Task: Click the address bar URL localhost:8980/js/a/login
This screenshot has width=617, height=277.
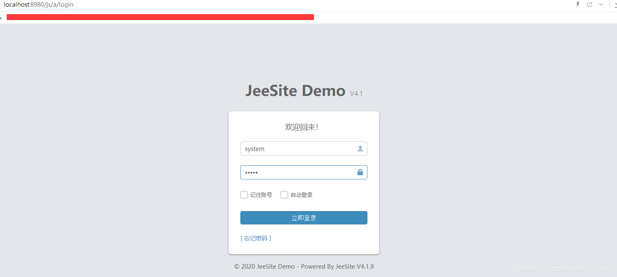Action: coord(38,5)
